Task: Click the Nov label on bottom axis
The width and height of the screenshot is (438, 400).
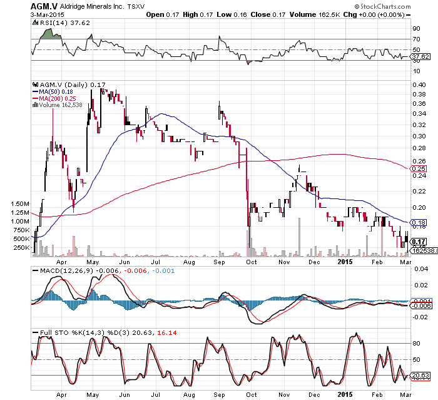Action: click(x=284, y=395)
